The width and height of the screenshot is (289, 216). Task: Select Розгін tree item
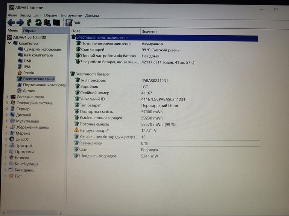[x=26, y=73]
